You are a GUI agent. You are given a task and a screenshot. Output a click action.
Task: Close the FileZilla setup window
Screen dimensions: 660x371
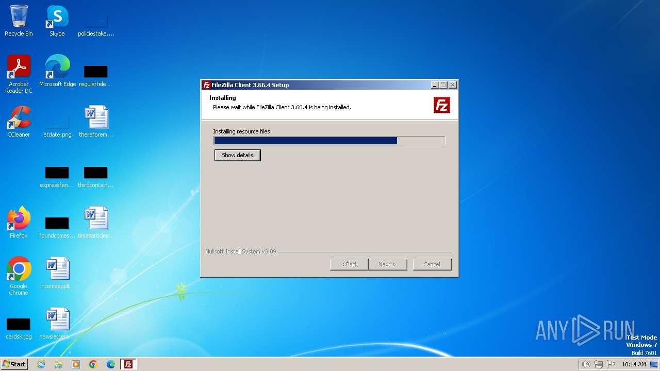(x=453, y=85)
